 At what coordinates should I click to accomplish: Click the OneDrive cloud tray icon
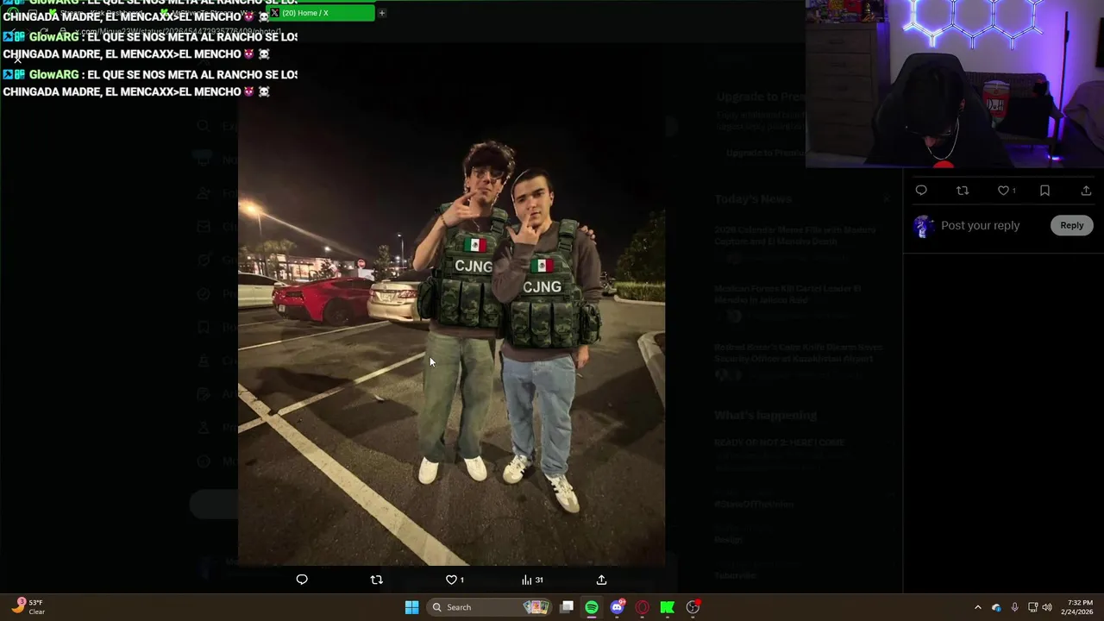pyautogui.click(x=996, y=607)
